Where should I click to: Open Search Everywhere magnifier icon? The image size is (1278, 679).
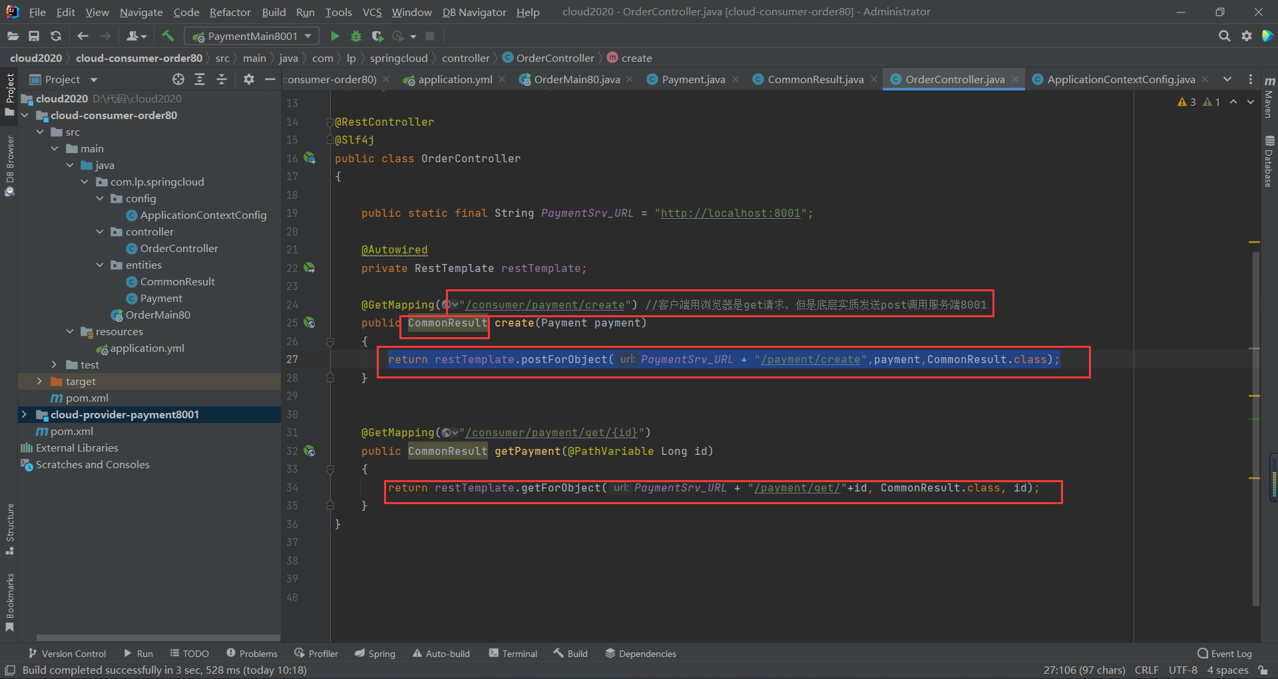click(x=1224, y=36)
